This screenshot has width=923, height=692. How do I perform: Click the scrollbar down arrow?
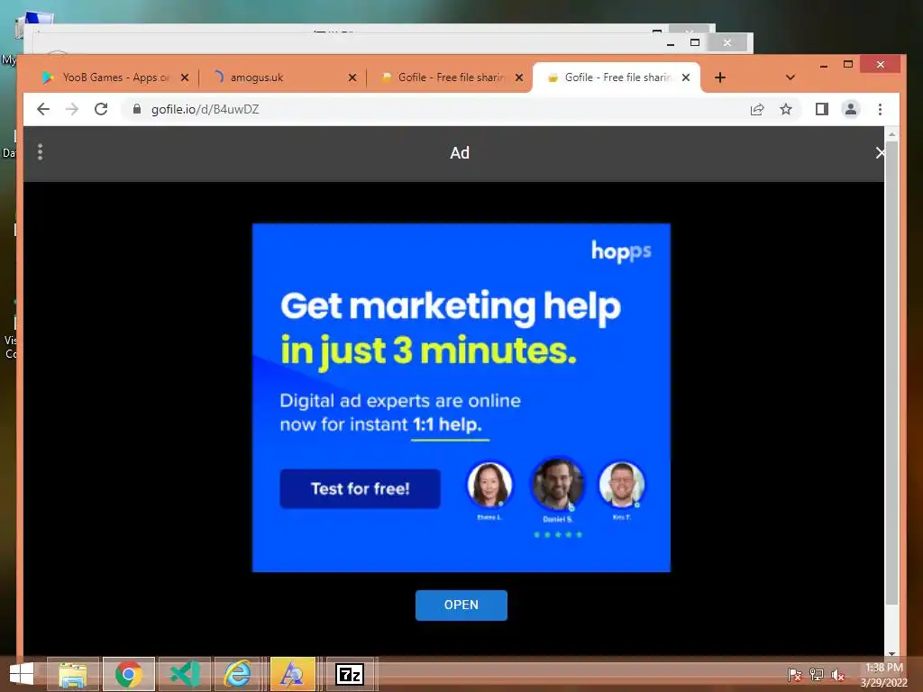[x=891, y=653]
